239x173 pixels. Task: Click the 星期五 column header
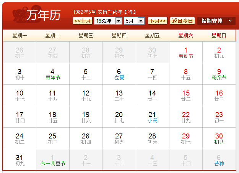152,36
